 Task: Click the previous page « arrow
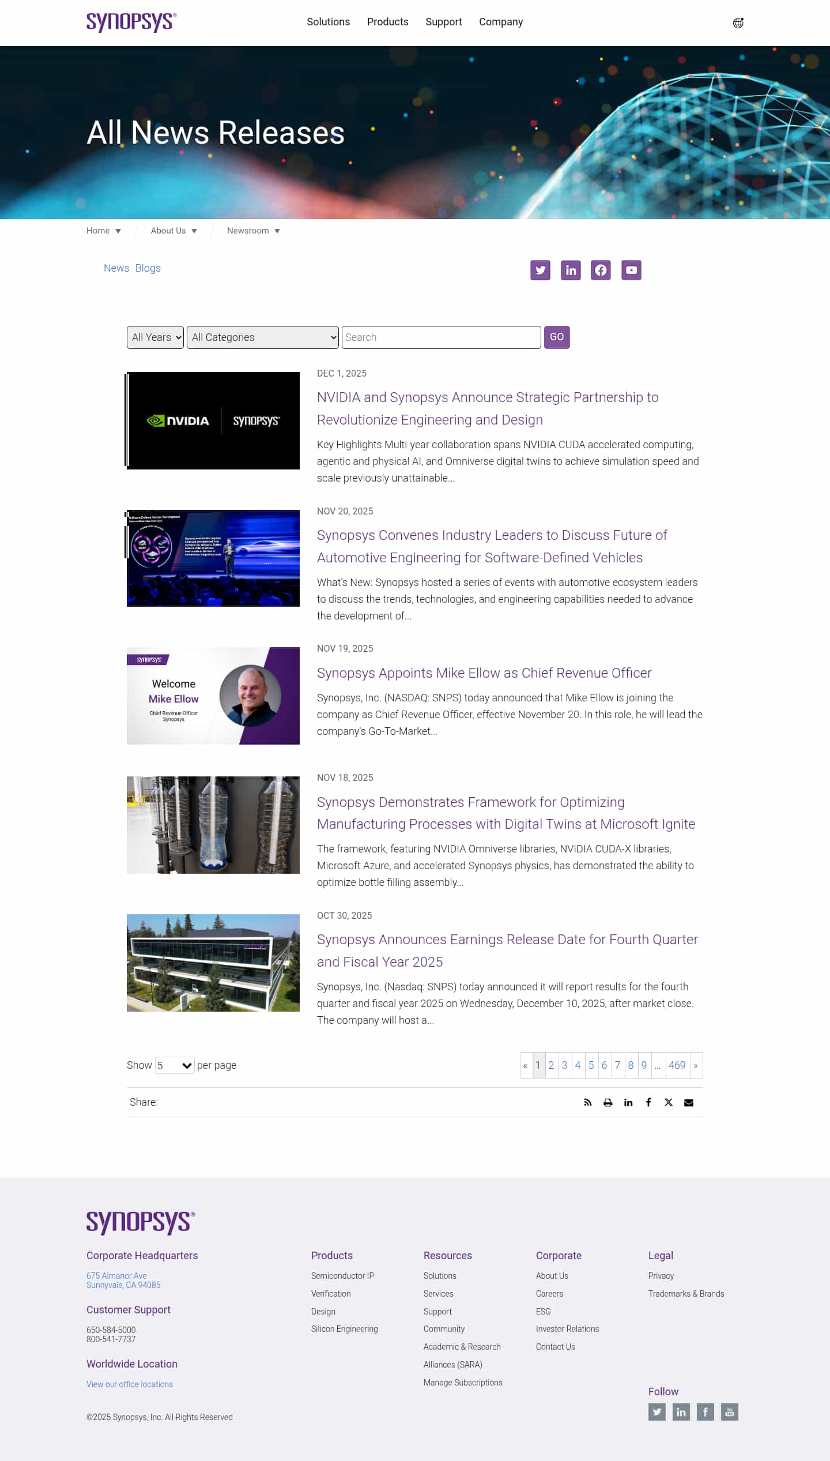pos(525,1065)
